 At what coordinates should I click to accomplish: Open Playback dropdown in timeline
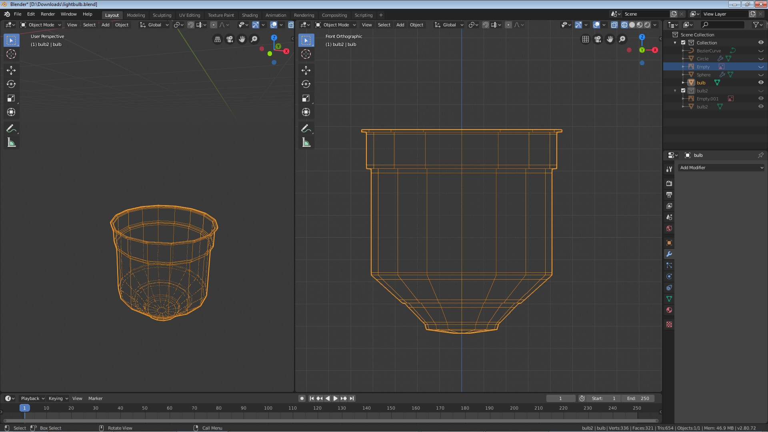(x=32, y=398)
